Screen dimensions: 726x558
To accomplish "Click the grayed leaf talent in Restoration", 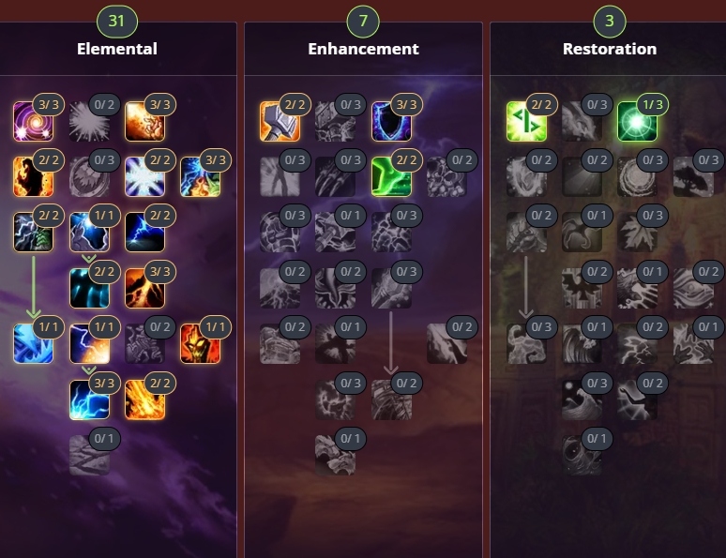I will [638, 233].
